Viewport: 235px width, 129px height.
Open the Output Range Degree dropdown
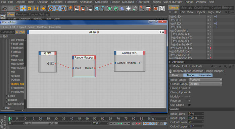[205, 84]
